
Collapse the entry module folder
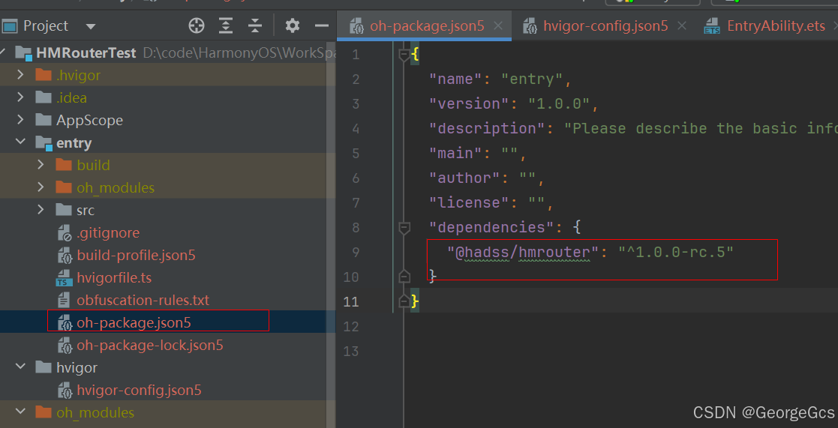[20, 142]
